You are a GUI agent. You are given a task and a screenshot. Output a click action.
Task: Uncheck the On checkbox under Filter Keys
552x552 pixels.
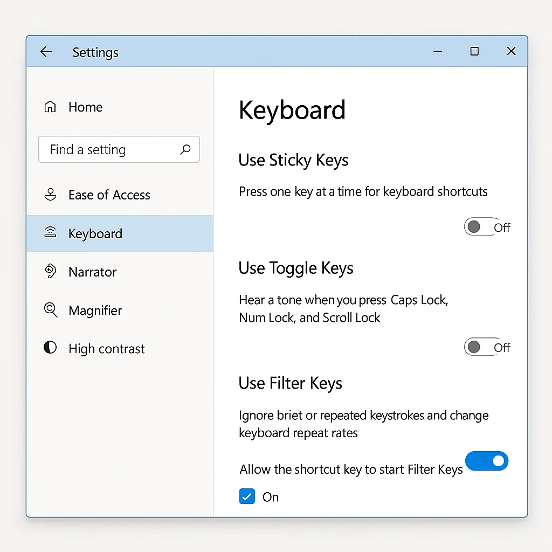(247, 496)
